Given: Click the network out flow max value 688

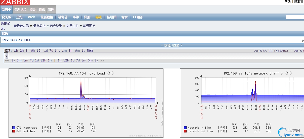Looking at the screenshot, I should click(x=269, y=131).
